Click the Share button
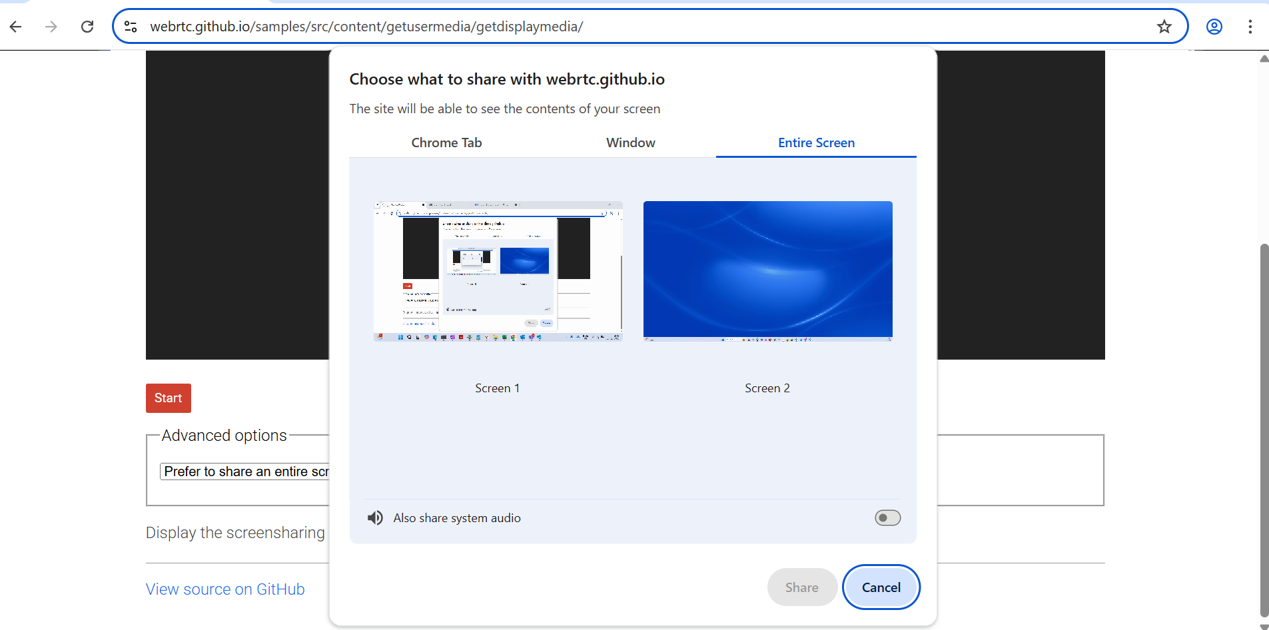Image resolution: width=1269 pixels, height=630 pixels. click(801, 587)
